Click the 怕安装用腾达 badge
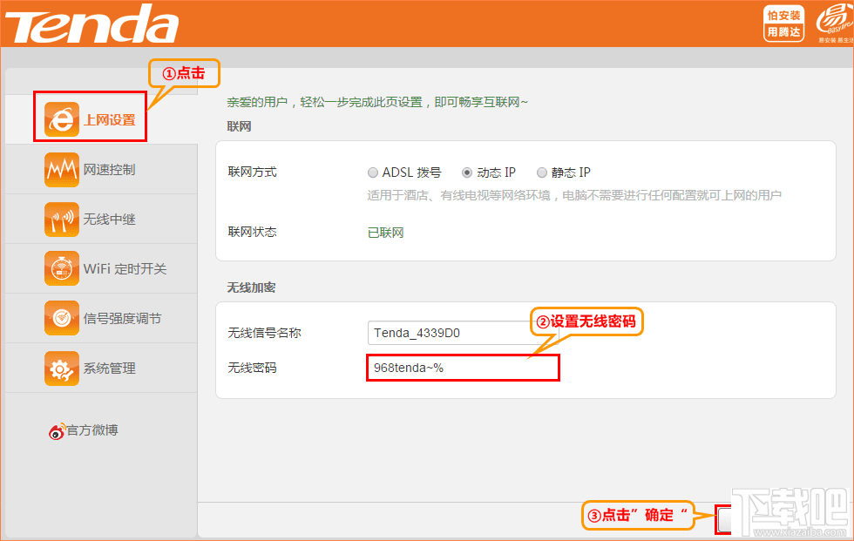The image size is (854, 541). pos(783,22)
